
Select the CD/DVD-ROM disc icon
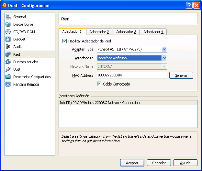coord(8,32)
